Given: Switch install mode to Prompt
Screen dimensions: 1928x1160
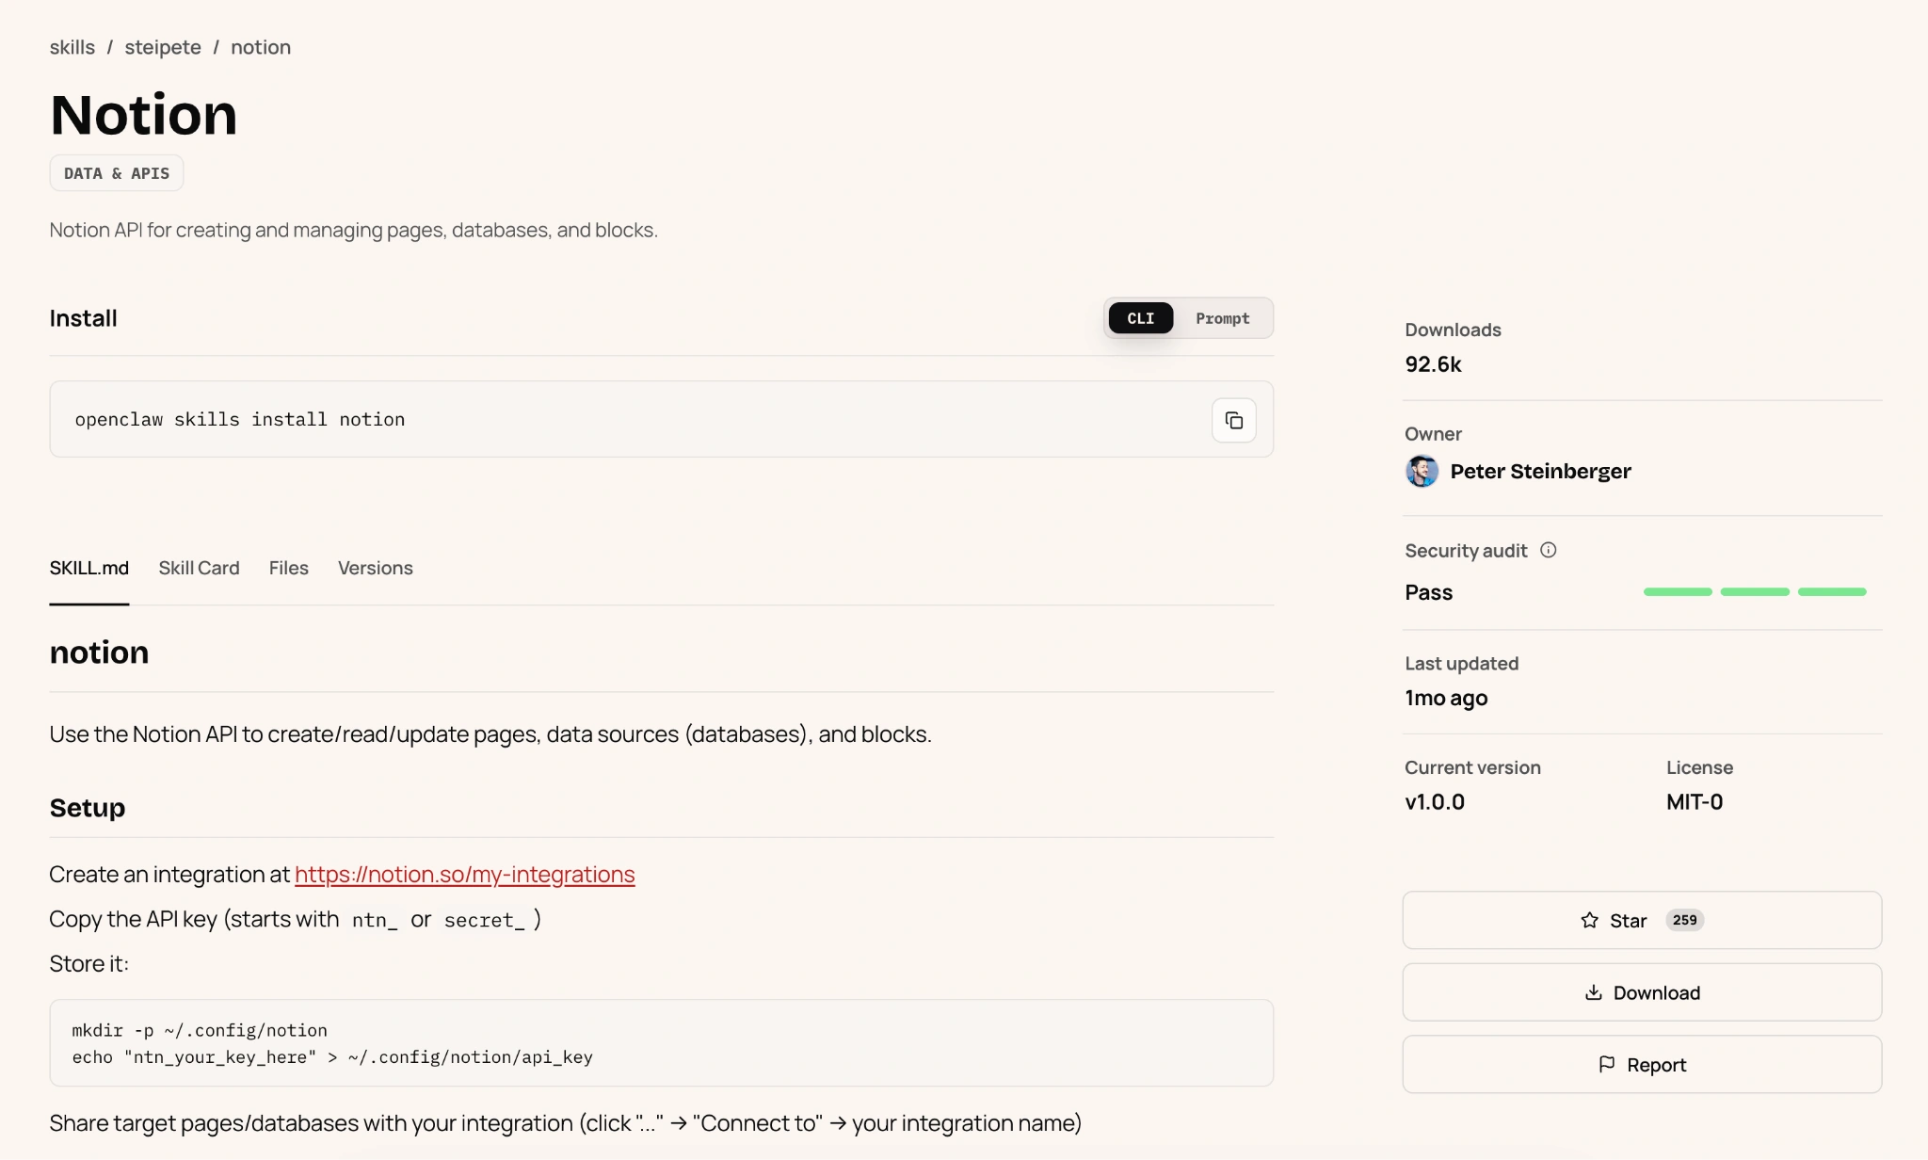Looking at the screenshot, I should tap(1222, 318).
